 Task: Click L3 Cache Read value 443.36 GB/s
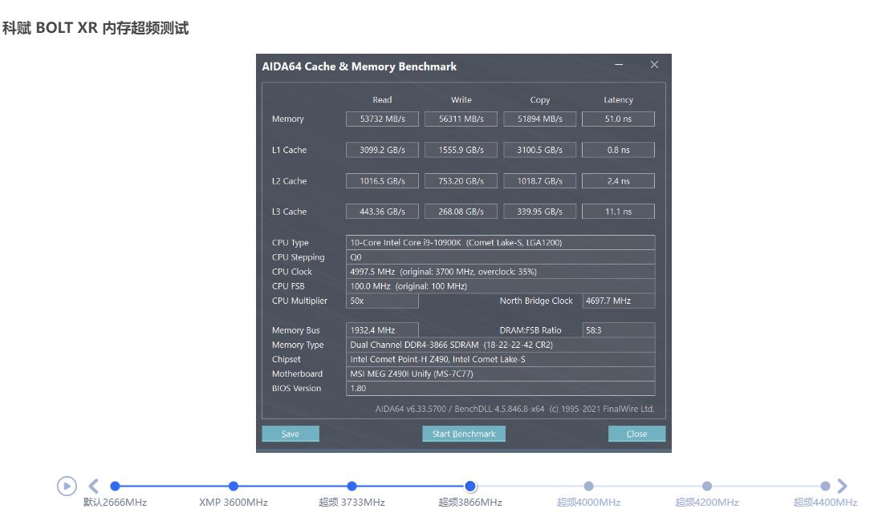[x=382, y=212]
